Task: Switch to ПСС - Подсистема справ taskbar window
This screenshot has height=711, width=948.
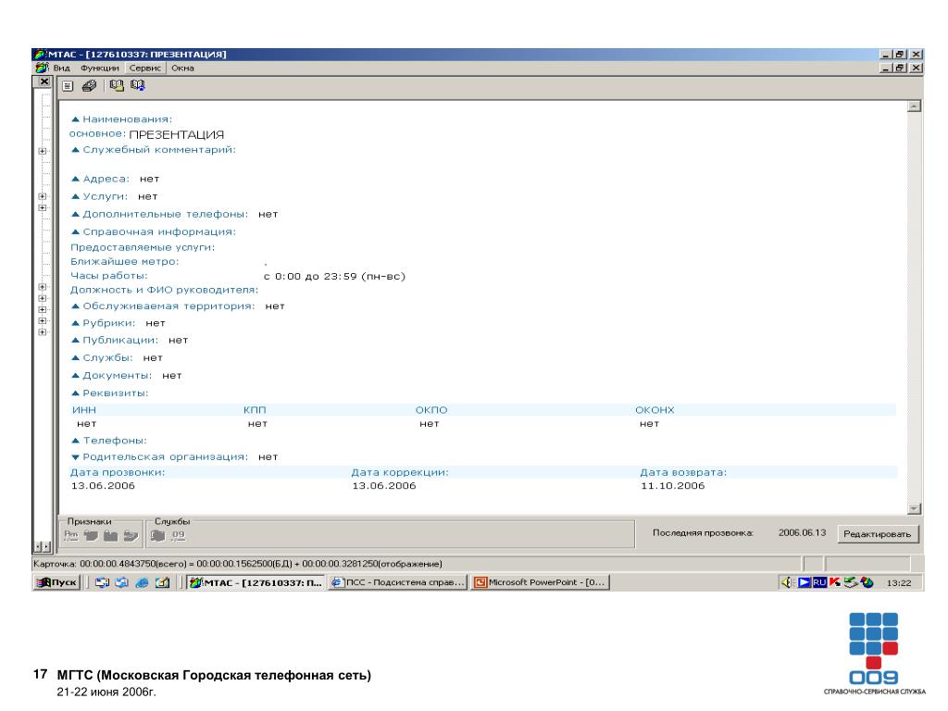Action: [398, 582]
